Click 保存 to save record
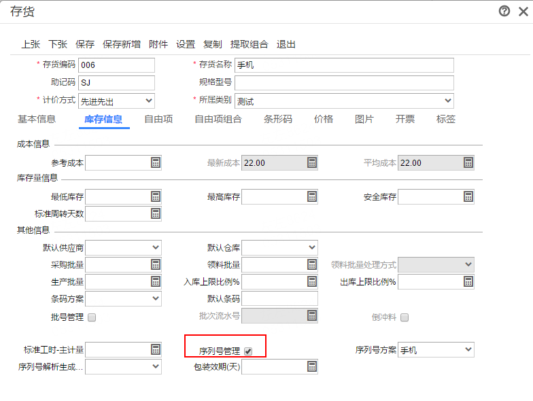533x401 pixels. click(x=85, y=44)
